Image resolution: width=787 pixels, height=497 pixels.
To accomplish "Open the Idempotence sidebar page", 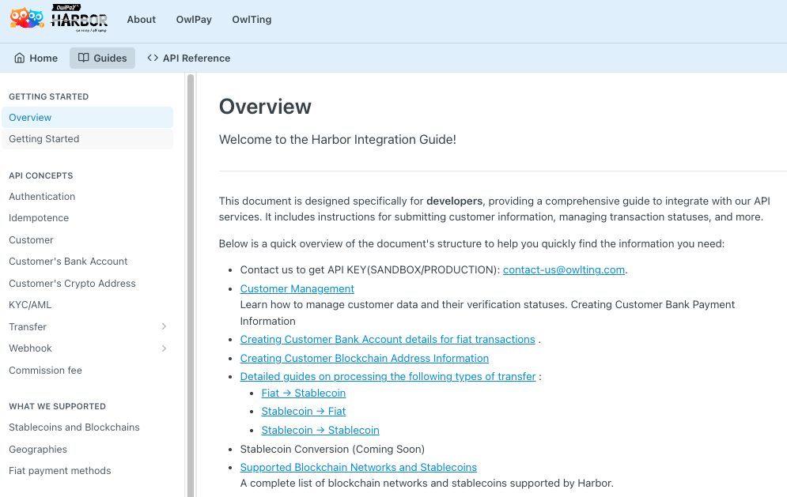I will pos(39,218).
